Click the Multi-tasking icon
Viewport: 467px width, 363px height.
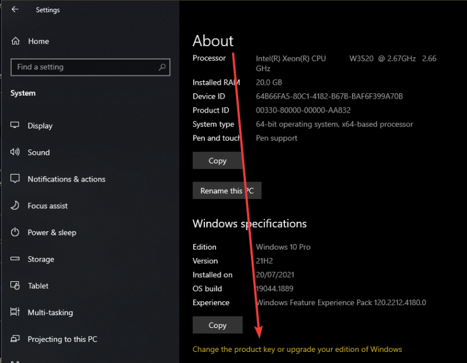15,312
